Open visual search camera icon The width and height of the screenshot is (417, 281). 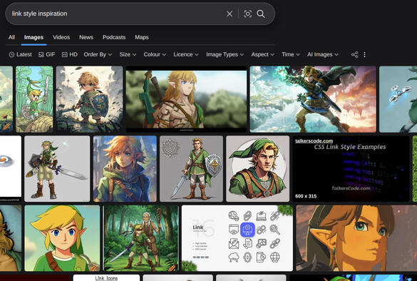click(x=247, y=14)
